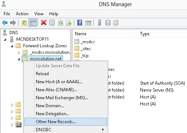
Task: Open the File menu
Action: (7, 14)
